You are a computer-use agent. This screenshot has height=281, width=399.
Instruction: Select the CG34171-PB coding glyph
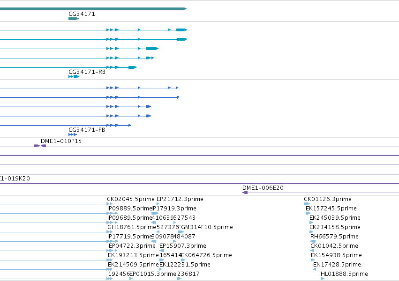click(x=73, y=135)
